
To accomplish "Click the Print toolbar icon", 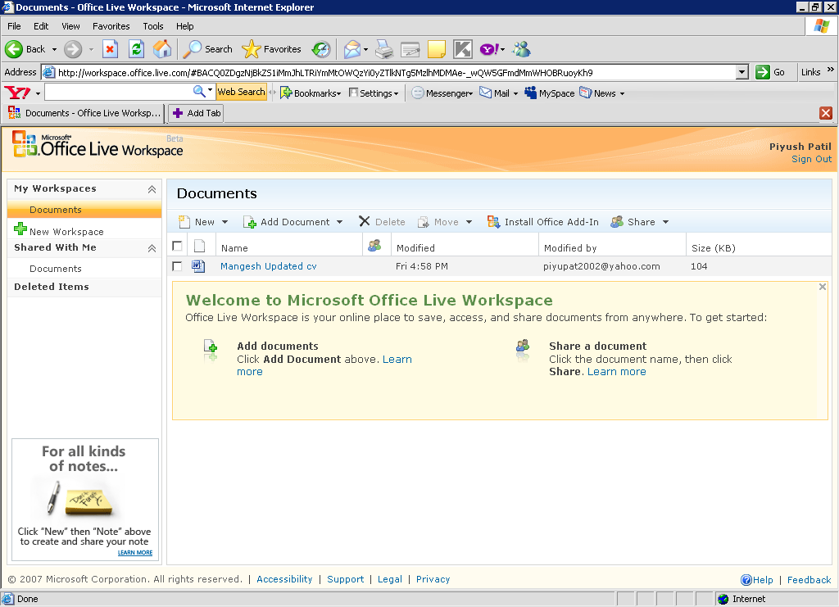I will (x=384, y=50).
